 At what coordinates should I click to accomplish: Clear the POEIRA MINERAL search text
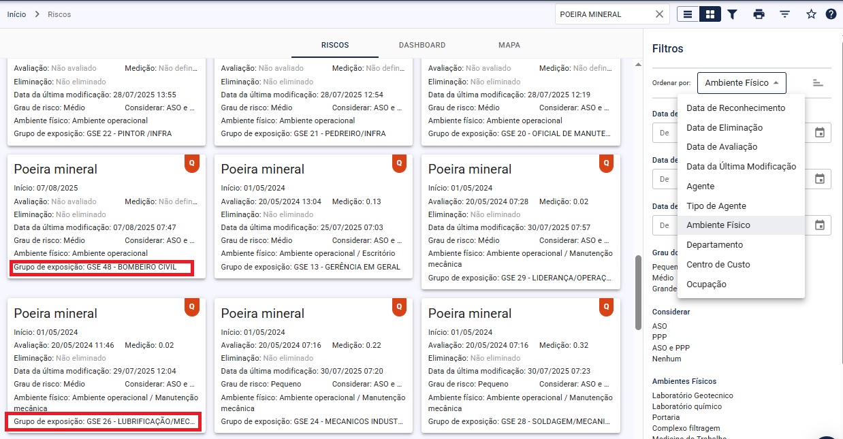click(x=659, y=14)
